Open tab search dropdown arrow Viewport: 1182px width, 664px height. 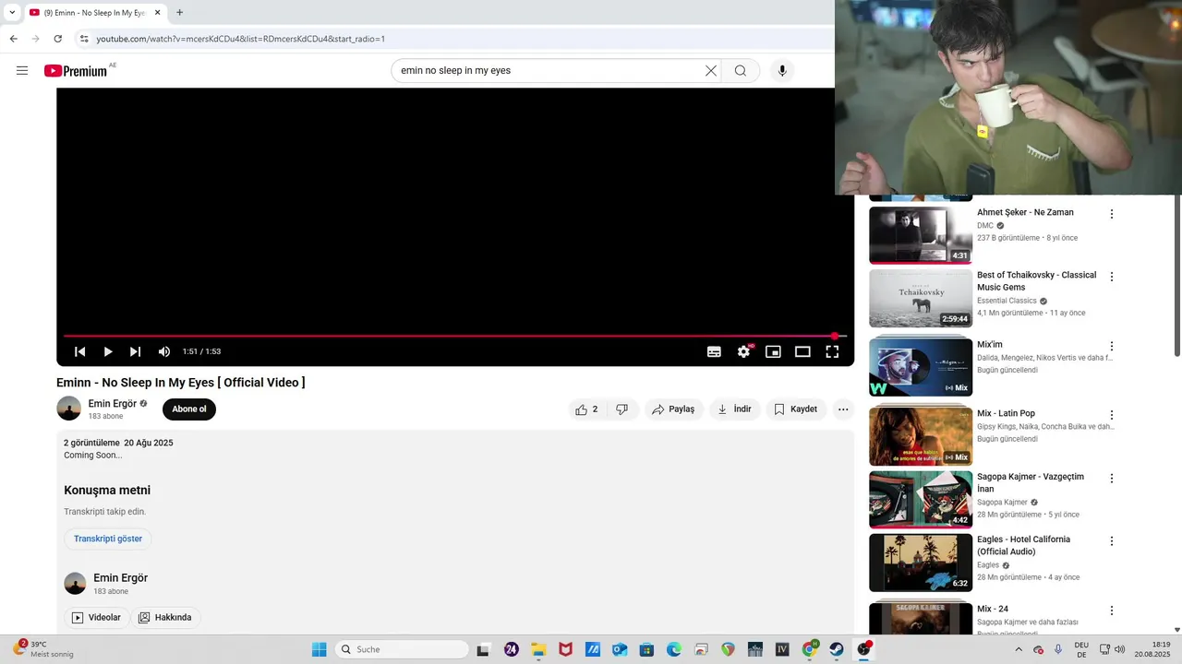click(x=12, y=13)
